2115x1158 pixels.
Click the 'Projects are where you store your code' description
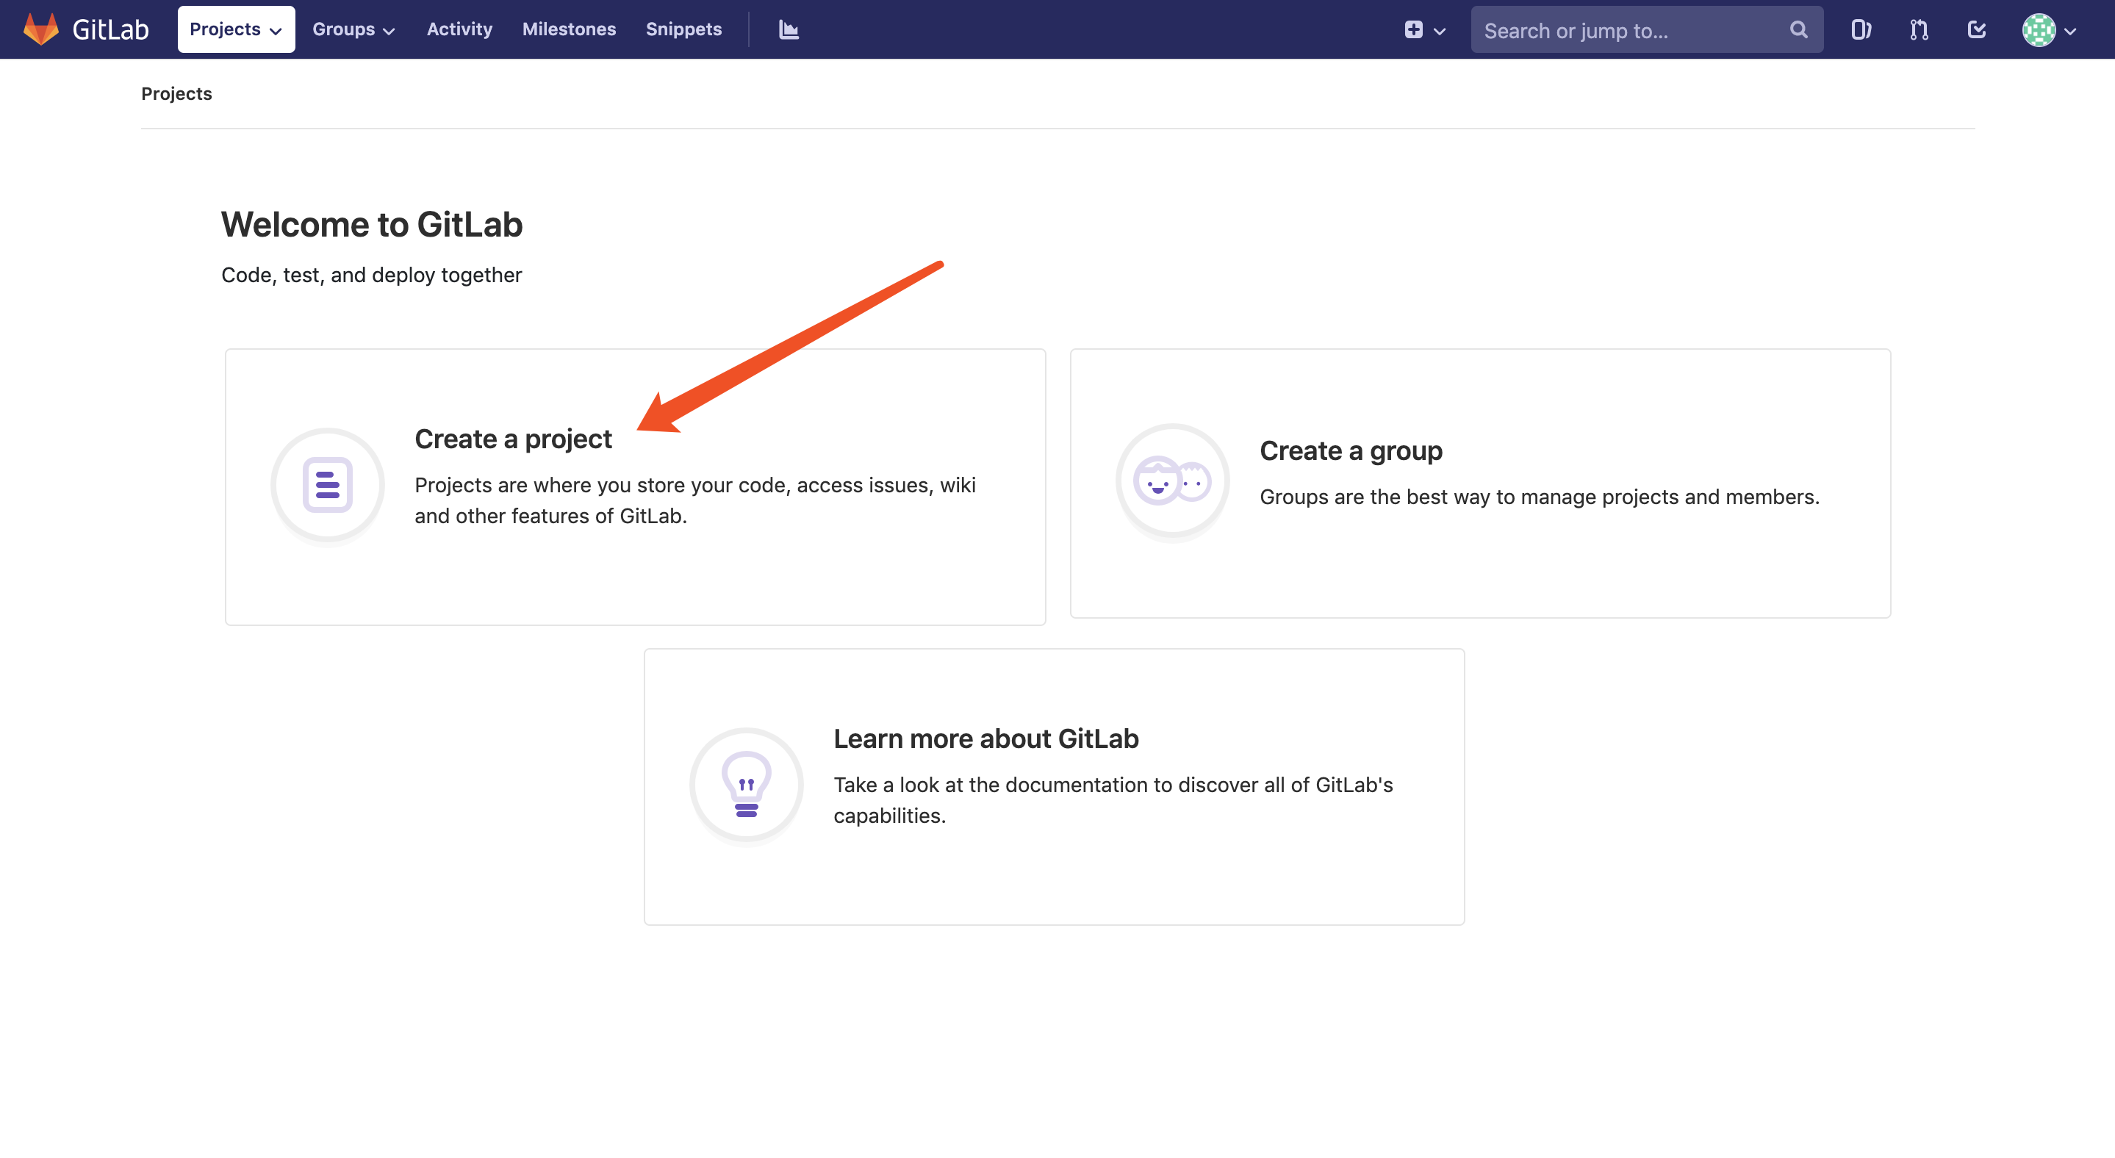pyautogui.click(x=695, y=500)
